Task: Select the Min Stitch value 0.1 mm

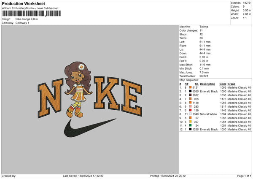Action: tap(204, 69)
